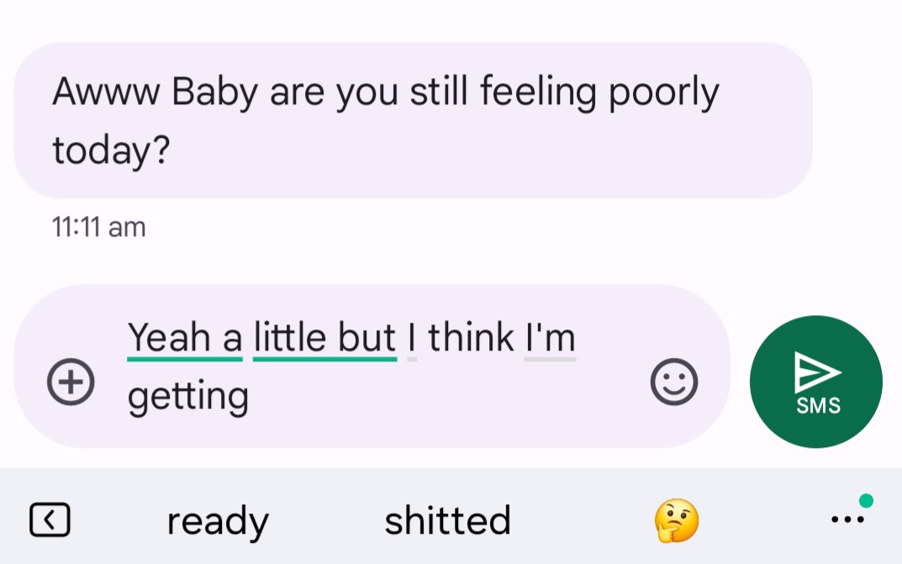Tap the plus attachment icon

click(x=71, y=382)
